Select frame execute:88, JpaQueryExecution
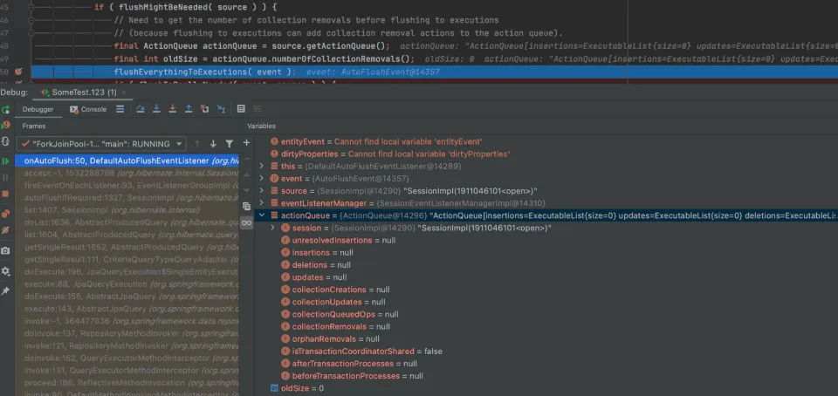This screenshot has height=396, width=838. point(127,284)
